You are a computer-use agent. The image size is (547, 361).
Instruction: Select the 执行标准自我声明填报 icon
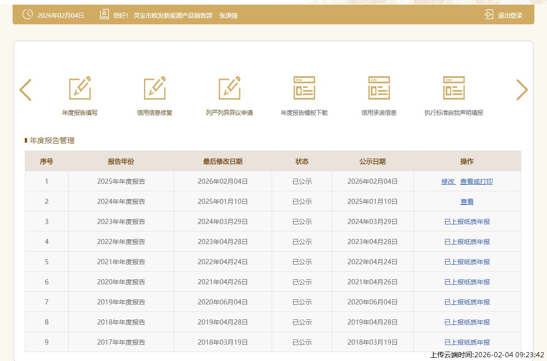tap(454, 88)
